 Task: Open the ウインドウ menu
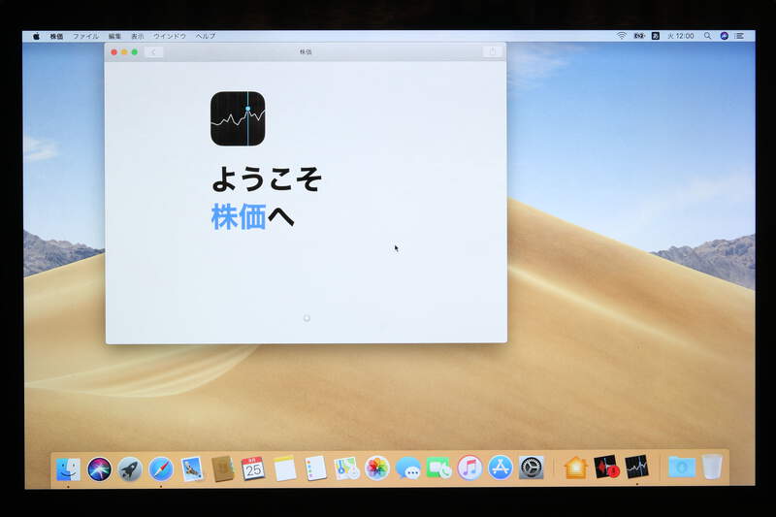coord(169,36)
